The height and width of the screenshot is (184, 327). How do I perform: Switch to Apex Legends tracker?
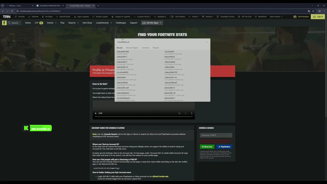pyautogui.click(x=81, y=17)
